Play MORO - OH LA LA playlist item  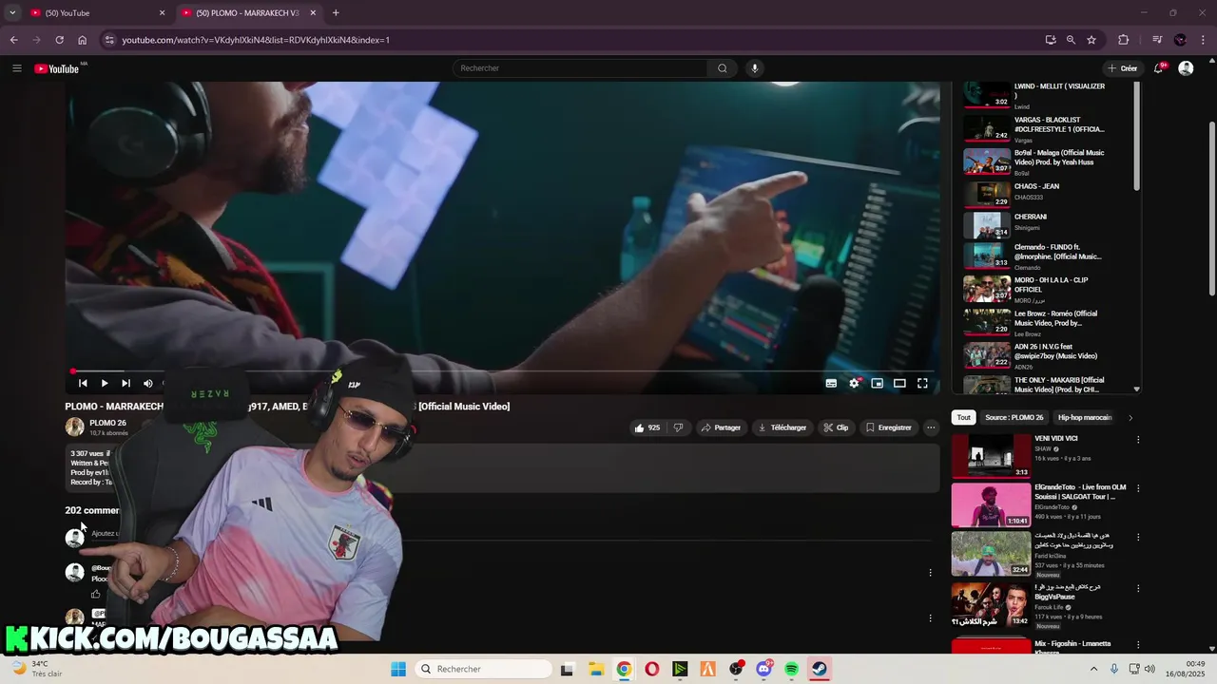(x=1051, y=285)
